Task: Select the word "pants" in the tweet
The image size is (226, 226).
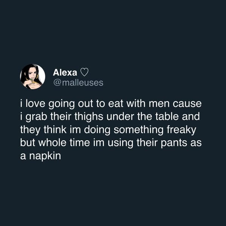Action: click(x=174, y=143)
